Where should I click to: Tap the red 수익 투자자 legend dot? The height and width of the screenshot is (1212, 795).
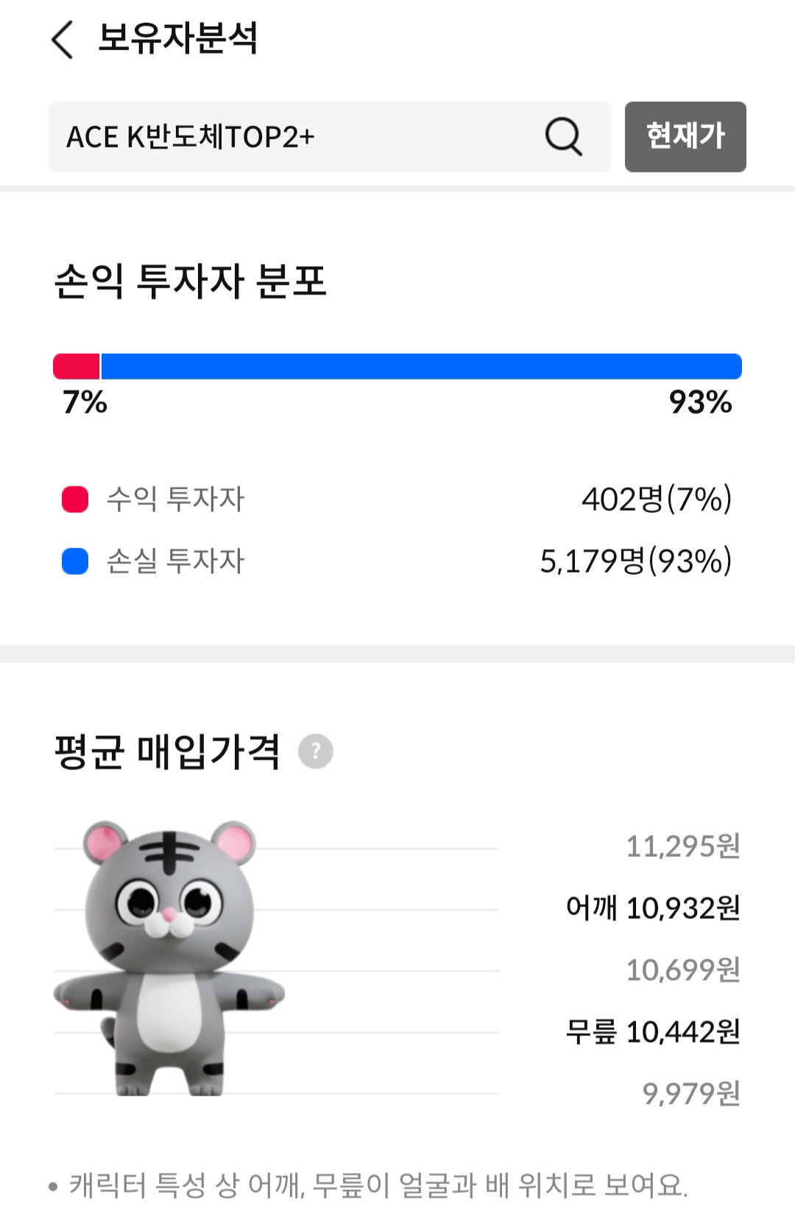[x=75, y=500]
